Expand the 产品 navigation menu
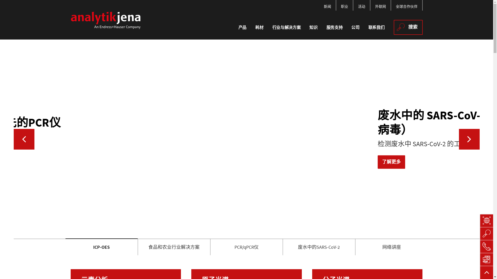 coord(242,27)
